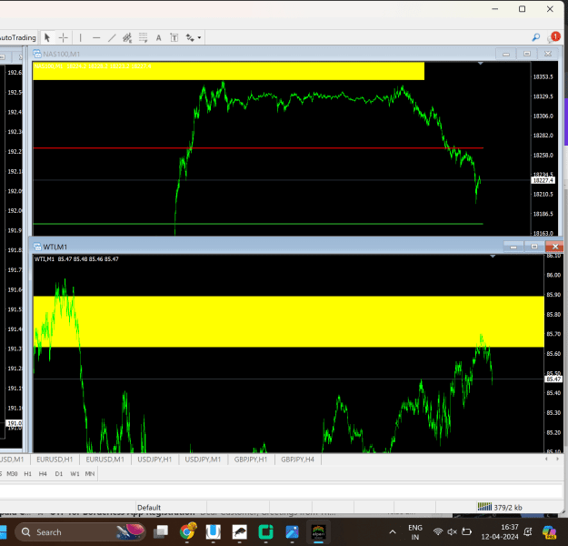Choose the Text Label tool

click(174, 37)
